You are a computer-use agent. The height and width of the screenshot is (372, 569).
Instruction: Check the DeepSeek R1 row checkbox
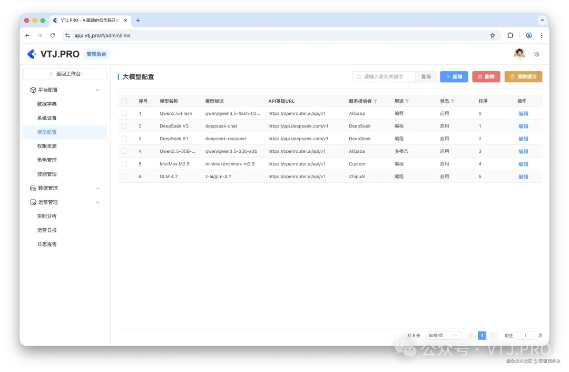click(x=124, y=139)
